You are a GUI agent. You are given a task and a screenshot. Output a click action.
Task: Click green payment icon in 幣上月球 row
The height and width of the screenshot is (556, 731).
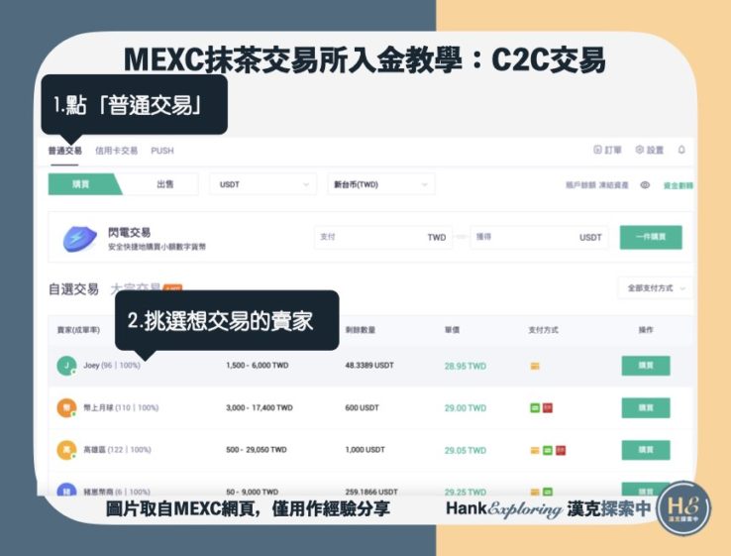click(535, 408)
